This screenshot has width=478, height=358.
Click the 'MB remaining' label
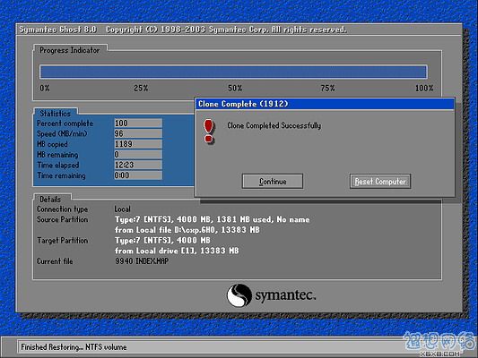[x=57, y=155]
